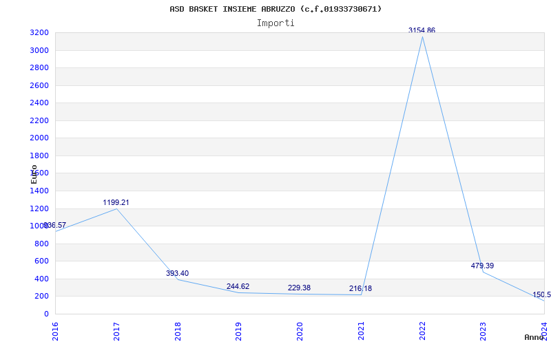This screenshot has height=344, width=551.
Task: Click the y-axis tick label 3200
Action: (x=39, y=33)
